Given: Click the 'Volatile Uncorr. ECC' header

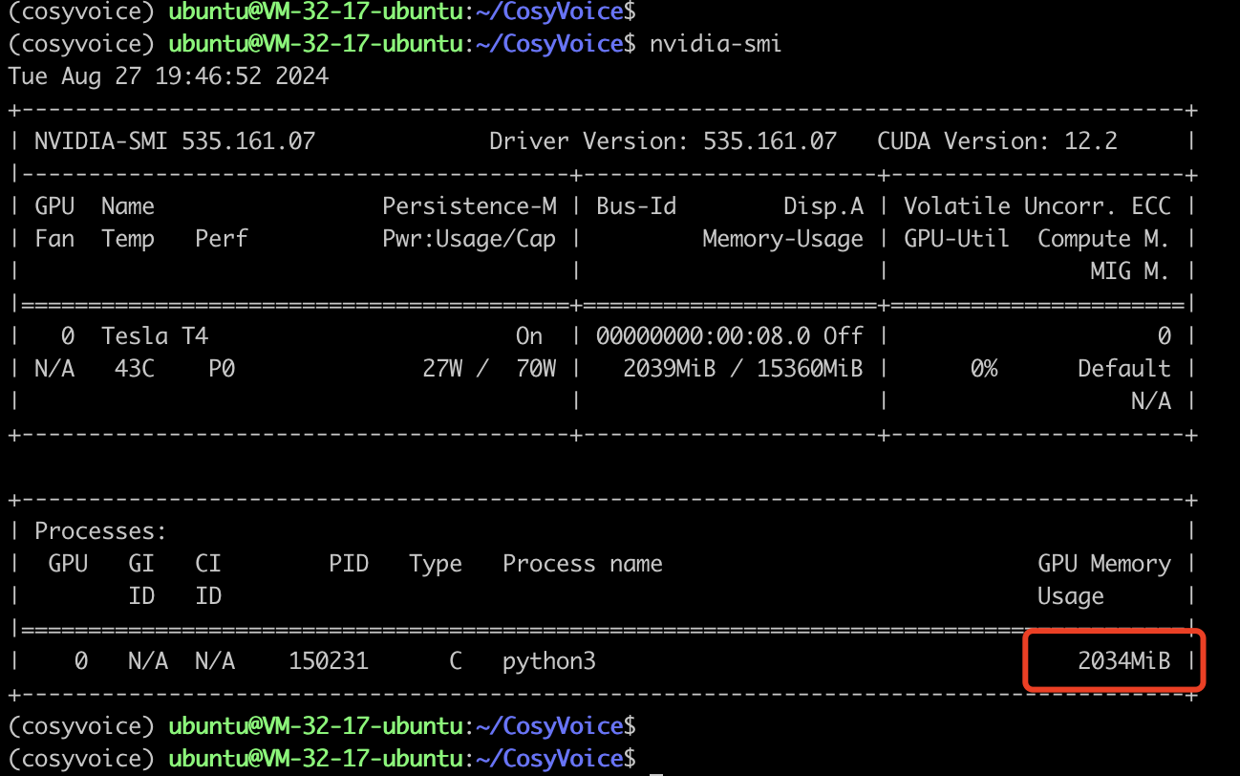Looking at the screenshot, I should click(1037, 206).
